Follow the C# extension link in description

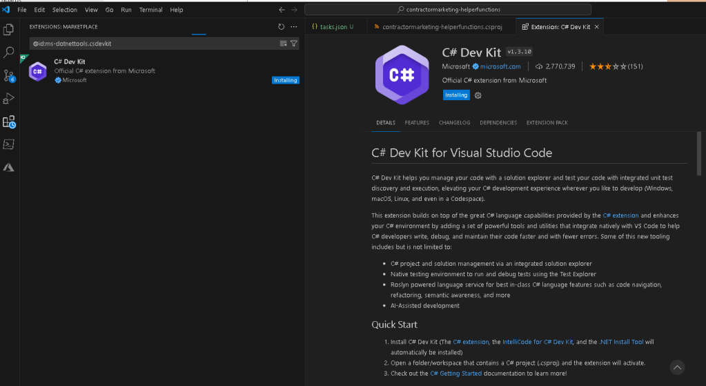pos(620,215)
